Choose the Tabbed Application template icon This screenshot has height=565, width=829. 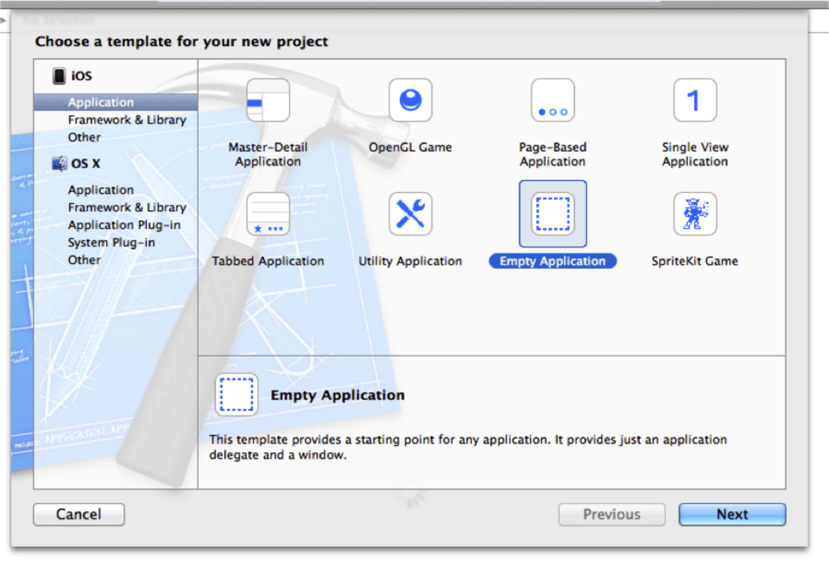[268, 214]
